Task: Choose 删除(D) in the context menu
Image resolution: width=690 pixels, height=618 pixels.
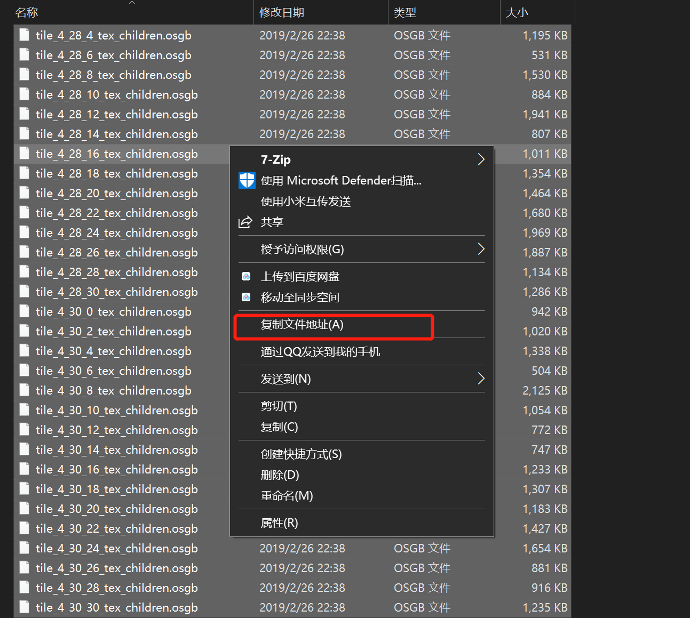Action: point(362,475)
